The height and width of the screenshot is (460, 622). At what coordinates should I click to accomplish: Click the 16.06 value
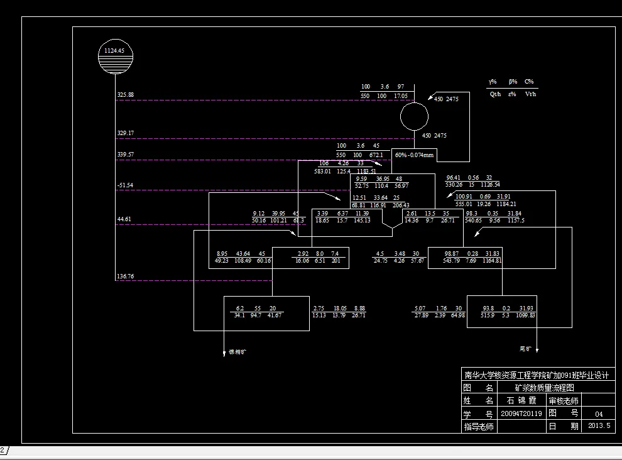[x=302, y=261]
